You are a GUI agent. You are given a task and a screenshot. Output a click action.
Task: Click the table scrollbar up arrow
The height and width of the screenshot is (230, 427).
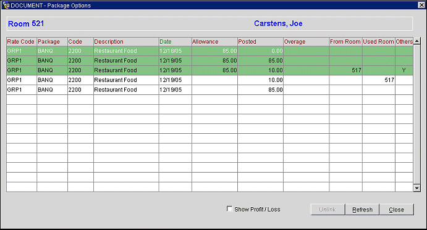point(416,41)
